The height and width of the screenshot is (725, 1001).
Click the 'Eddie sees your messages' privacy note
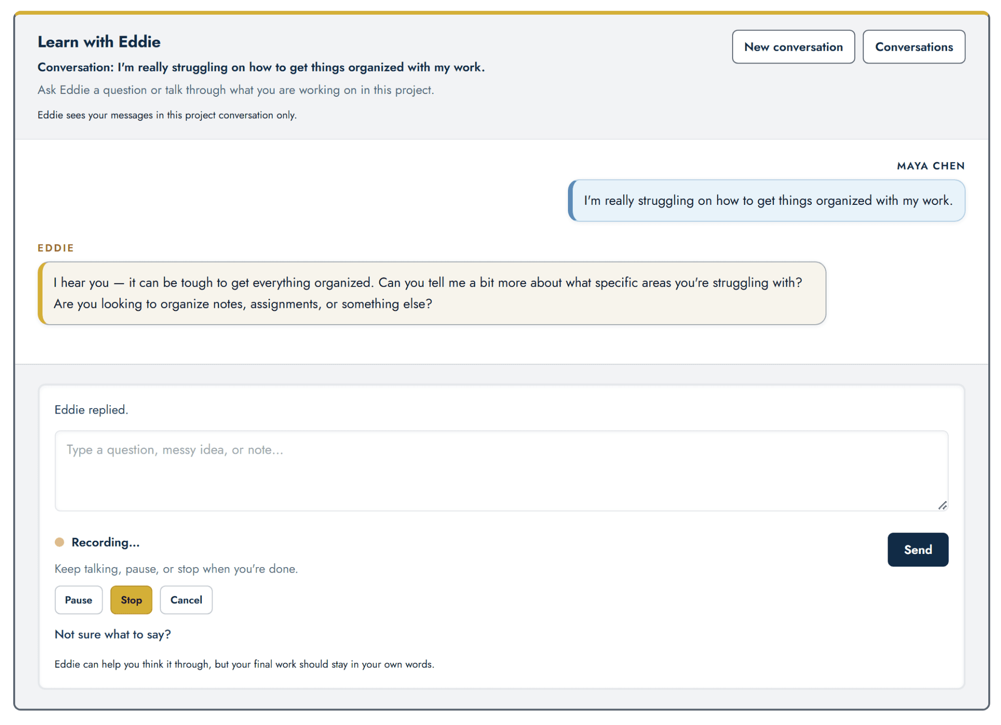[x=167, y=115]
